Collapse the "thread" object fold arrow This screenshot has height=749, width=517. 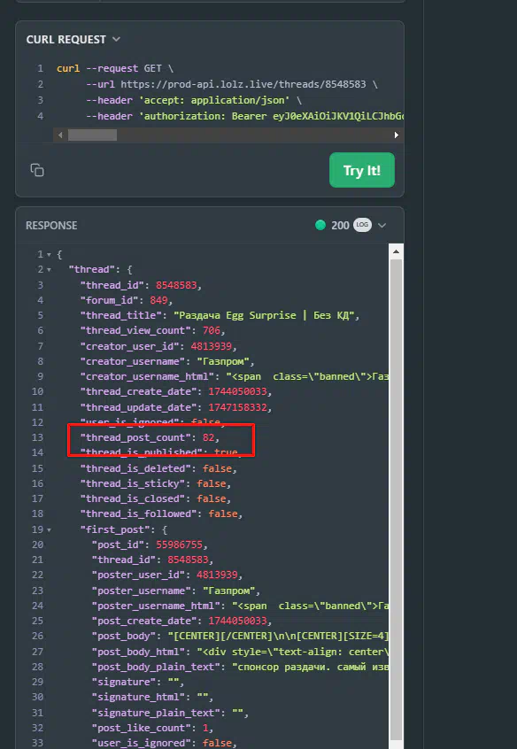(x=49, y=270)
